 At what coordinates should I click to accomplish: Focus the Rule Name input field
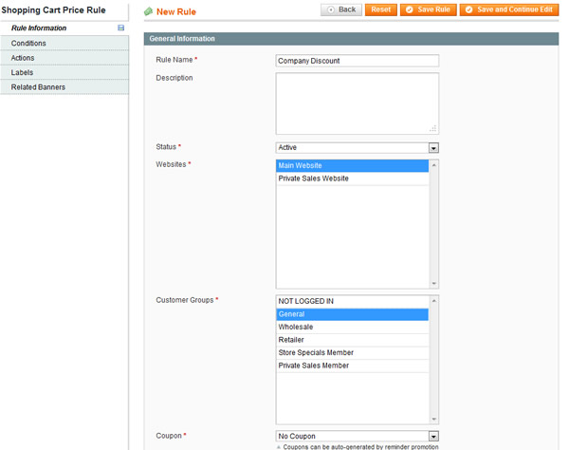click(x=358, y=61)
